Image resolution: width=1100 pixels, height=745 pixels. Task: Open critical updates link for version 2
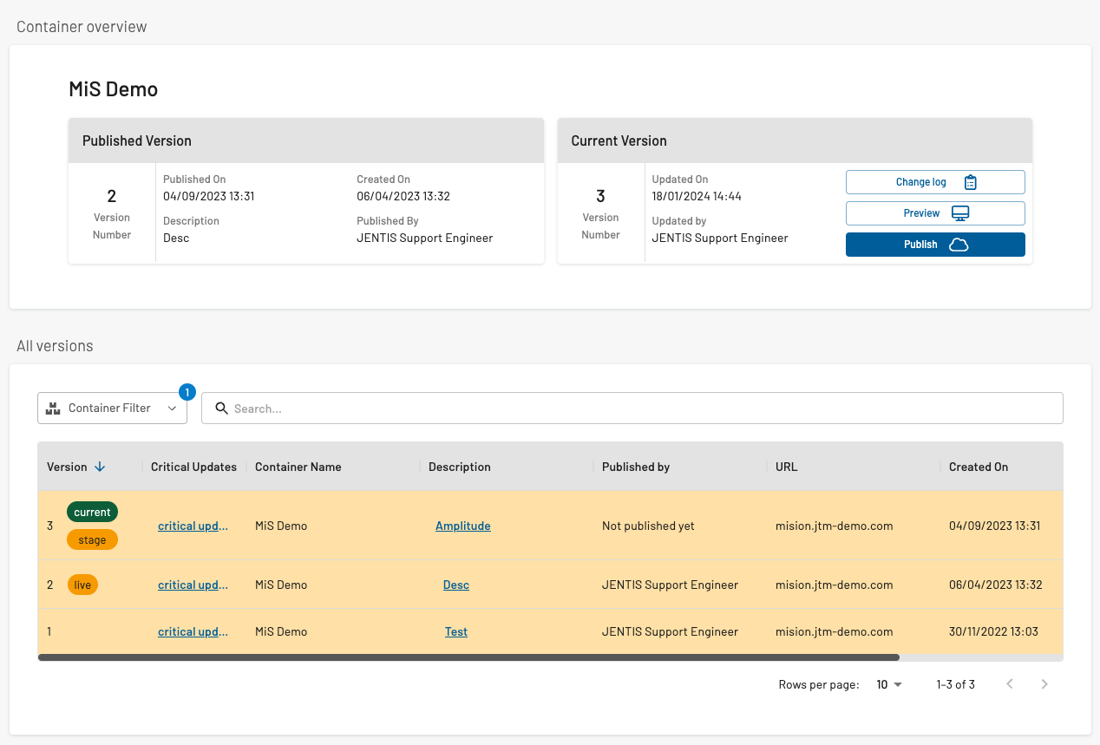pyautogui.click(x=193, y=585)
